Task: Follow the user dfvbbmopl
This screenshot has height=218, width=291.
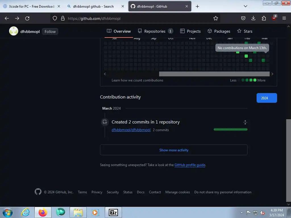Action: [50, 32]
